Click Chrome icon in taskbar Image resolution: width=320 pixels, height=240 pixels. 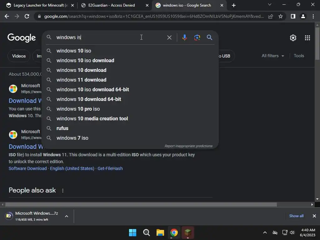[x=174, y=232]
